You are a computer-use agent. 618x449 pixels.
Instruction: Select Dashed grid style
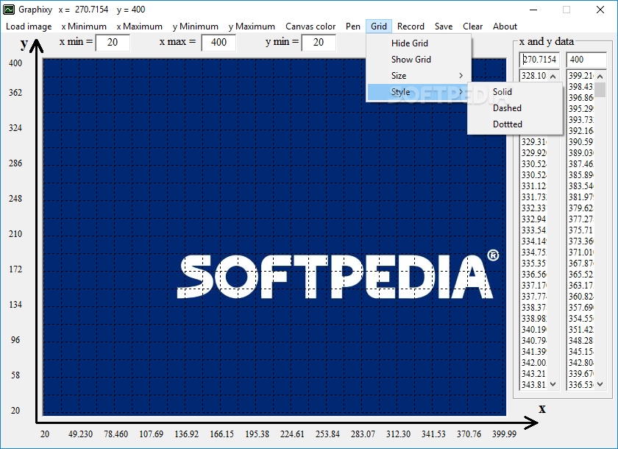(x=515, y=108)
